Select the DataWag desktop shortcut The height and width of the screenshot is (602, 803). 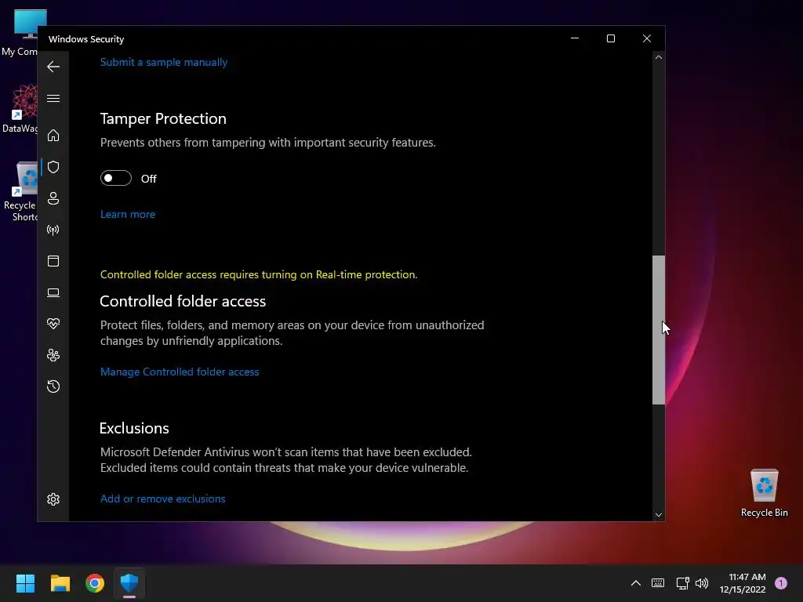point(20,108)
